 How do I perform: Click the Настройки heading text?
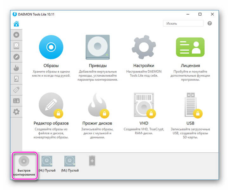(x=144, y=66)
